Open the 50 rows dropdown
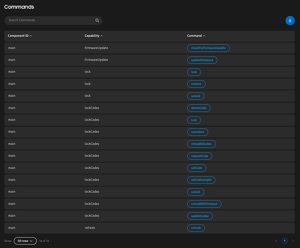This screenshot has width=300, height=248. tap(25, 241)
